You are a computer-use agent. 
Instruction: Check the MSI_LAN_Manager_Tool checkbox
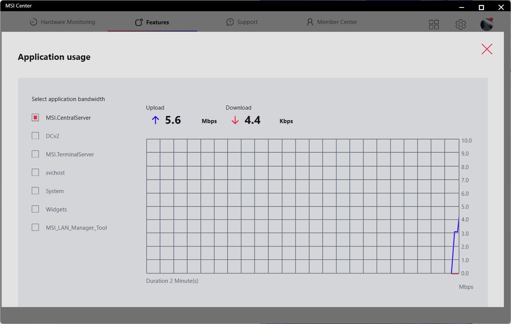[x=35, y=227]
